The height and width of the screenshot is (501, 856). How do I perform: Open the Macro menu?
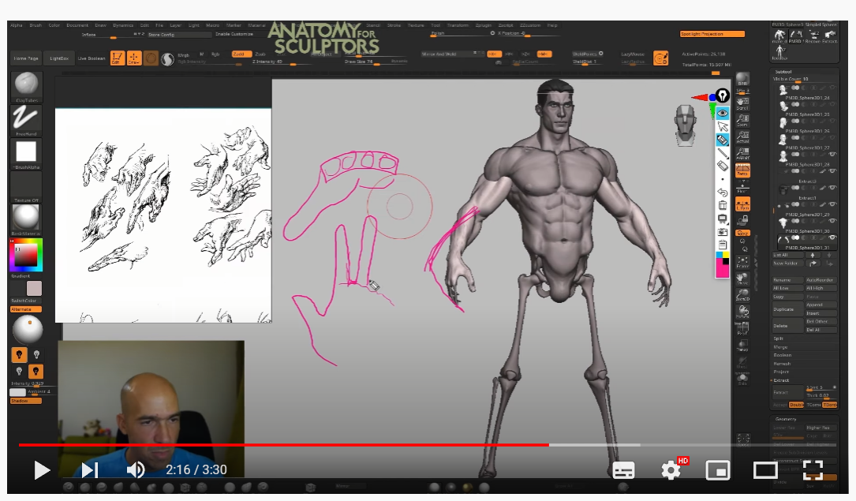click(x=212, y=25)
